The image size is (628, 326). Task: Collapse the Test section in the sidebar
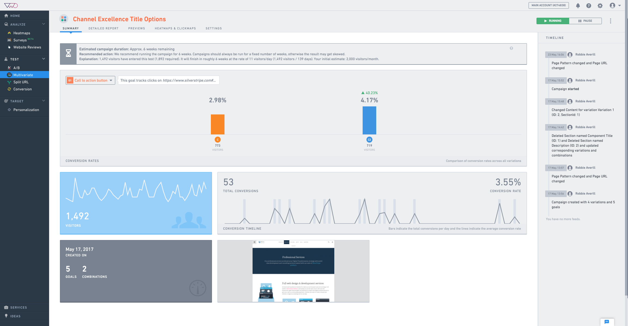44,59
